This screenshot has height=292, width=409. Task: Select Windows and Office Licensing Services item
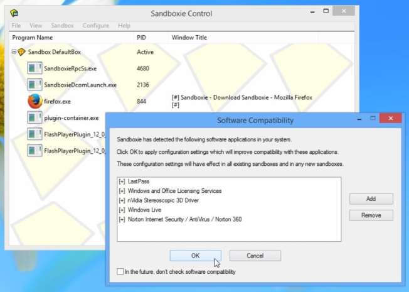(174, 191)
